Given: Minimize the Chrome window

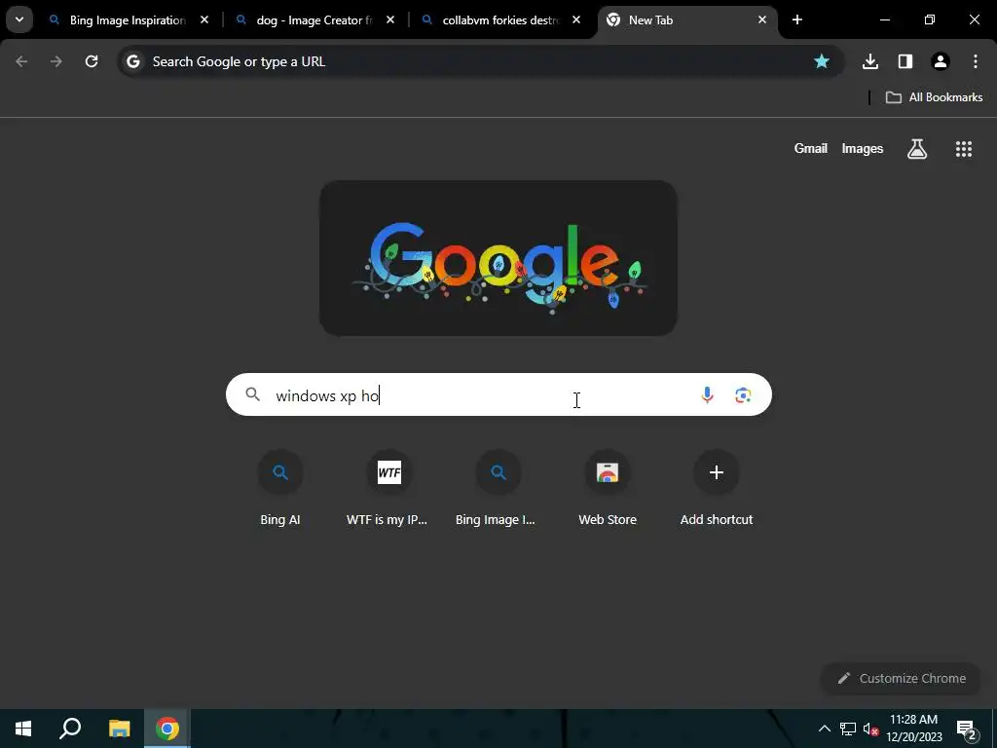Looking at the screenshot, I should [x=884, y=19].
